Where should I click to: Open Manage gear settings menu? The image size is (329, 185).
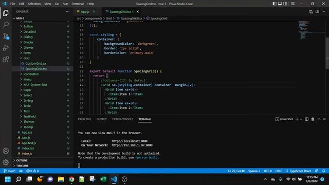(x=6, y=162)
